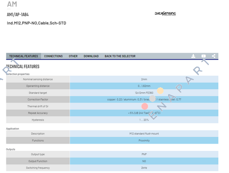The image size is (229, 173).
Task: Click the Output type PNP value
Action: (144, 154)
